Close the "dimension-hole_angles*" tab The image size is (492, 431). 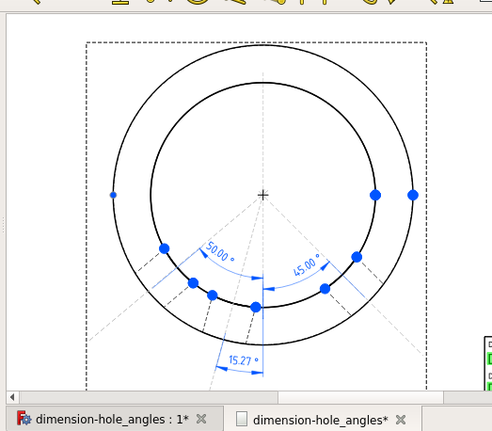[x=401, y=420]
